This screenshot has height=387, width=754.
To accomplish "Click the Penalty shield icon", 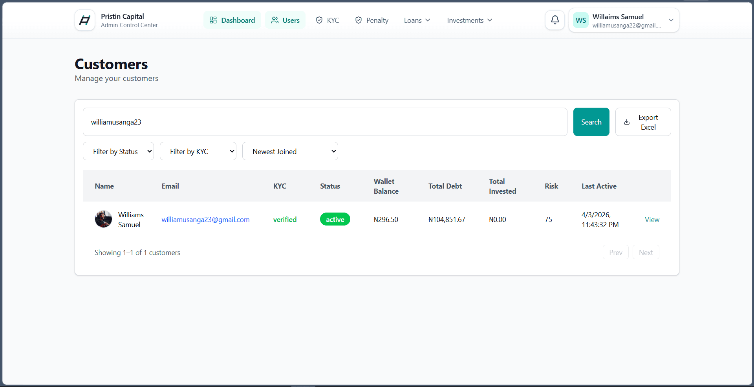I will (359, 20).
